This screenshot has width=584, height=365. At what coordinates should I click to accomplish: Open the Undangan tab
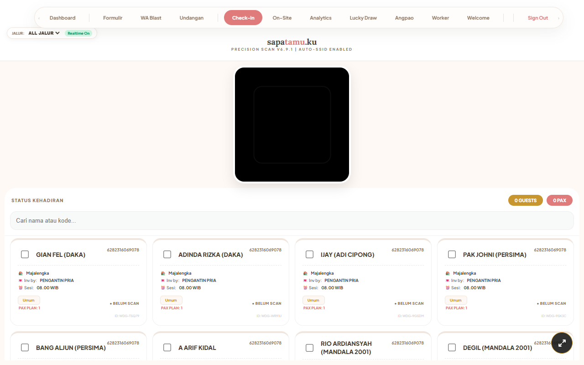coord(192,18)
